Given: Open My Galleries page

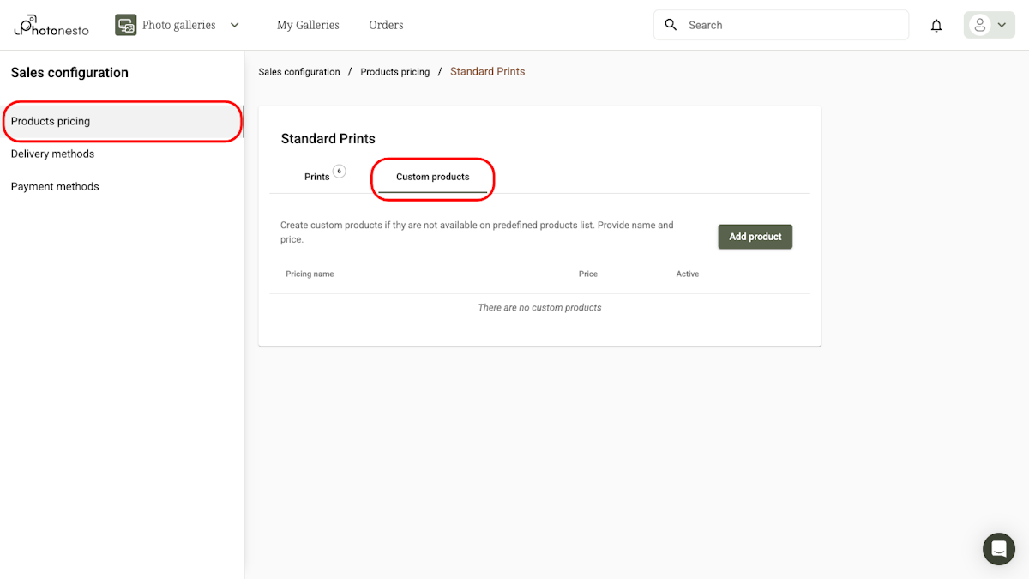Looking at the screenshot, I should [308, 25].
